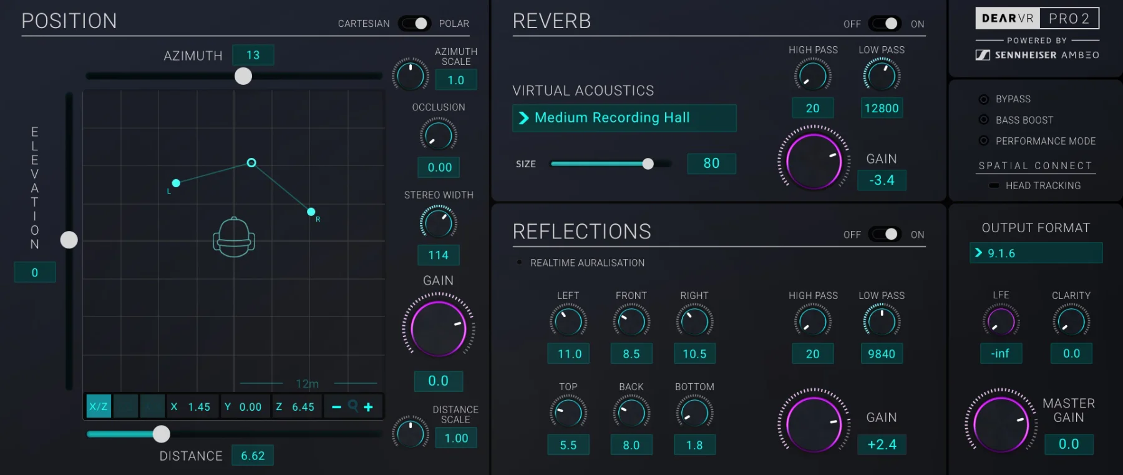Select the left channel L source point
1123x475 pixels.
[176, 183]
